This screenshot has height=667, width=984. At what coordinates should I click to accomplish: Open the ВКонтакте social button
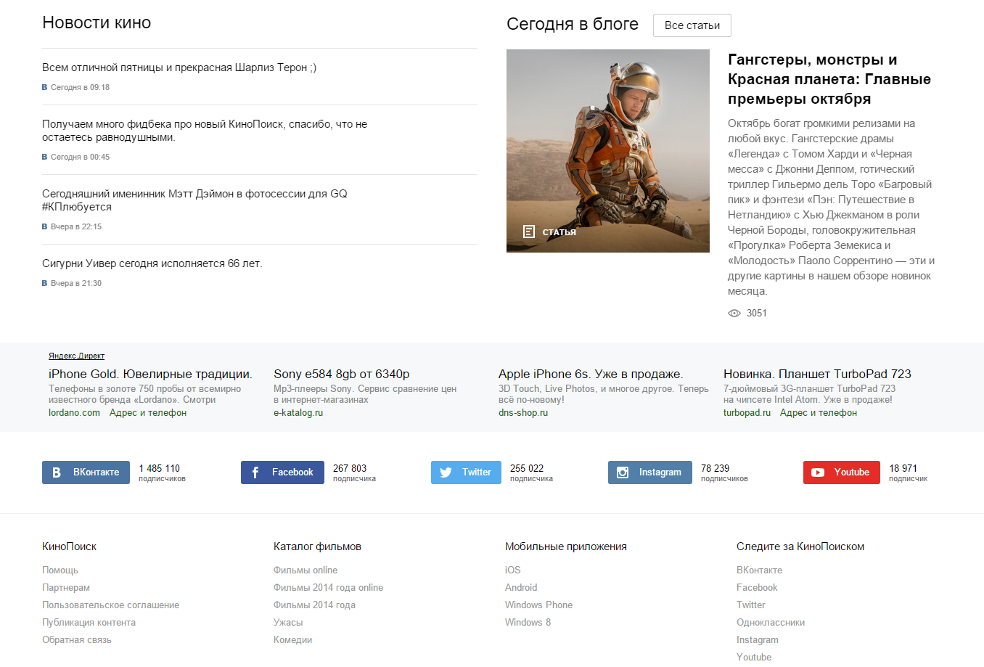[86, 472]
